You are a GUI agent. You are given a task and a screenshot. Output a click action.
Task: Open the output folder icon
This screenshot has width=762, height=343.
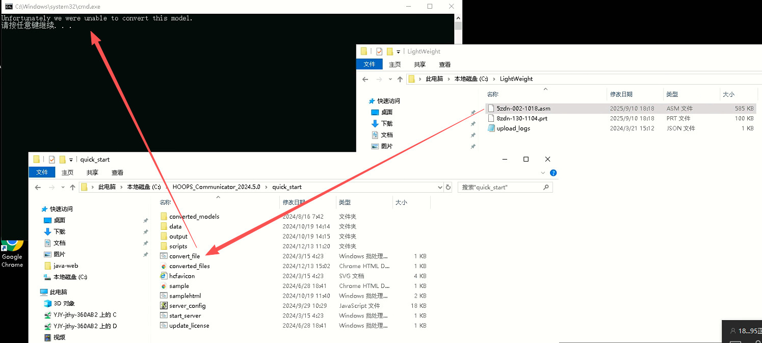click(x=164, y=236)
